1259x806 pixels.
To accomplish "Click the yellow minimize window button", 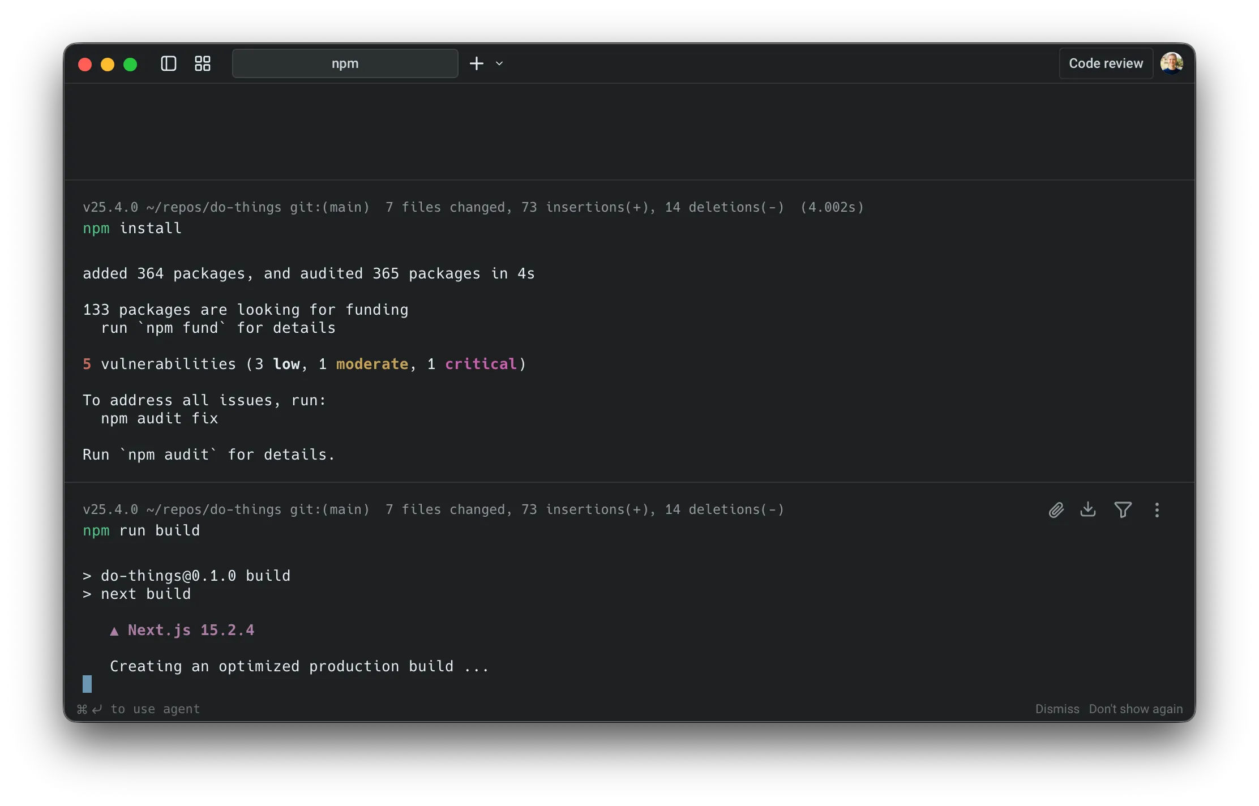I will [x=108, y=65].
